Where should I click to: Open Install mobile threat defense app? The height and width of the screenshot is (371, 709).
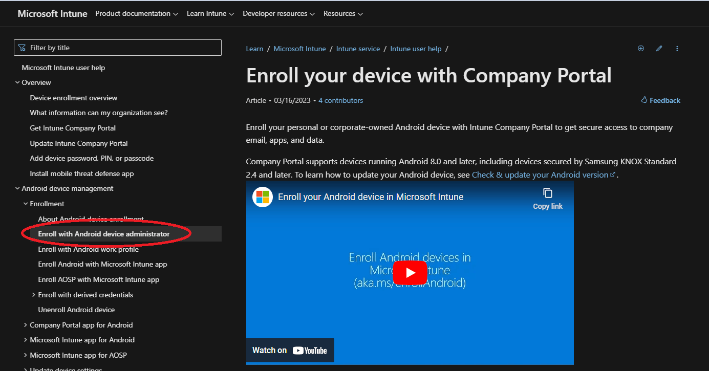click(x=82, y=173)
